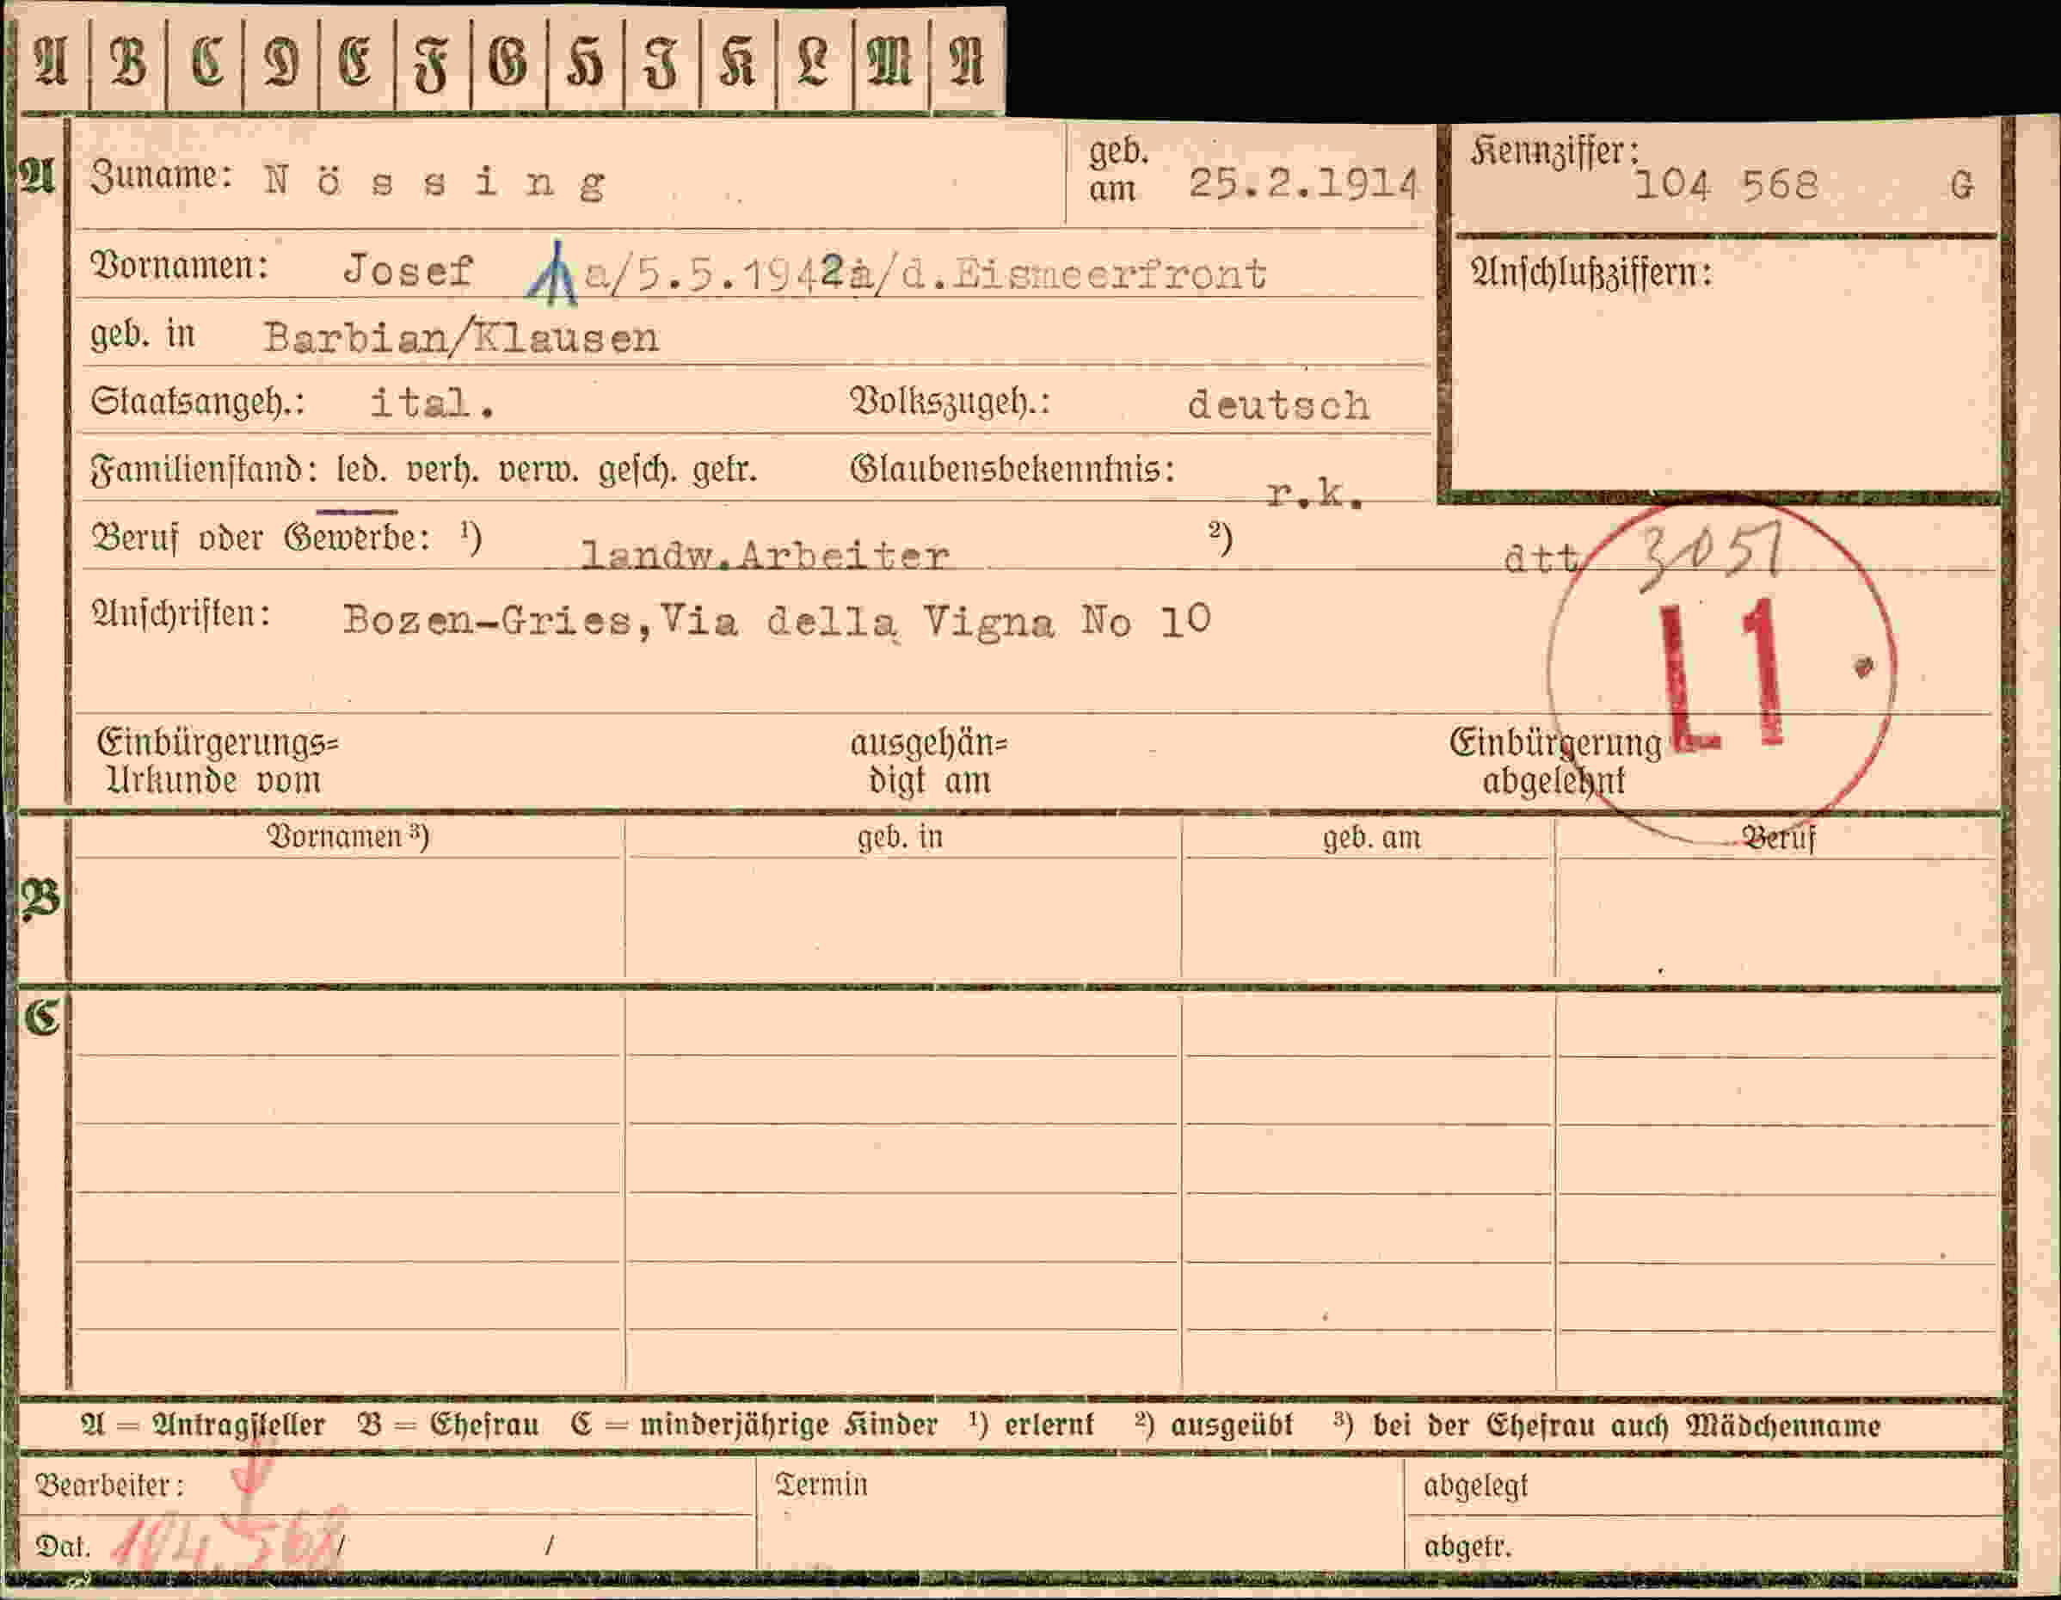Click the birth date 25.2.1914

[x=1302, y=183]
